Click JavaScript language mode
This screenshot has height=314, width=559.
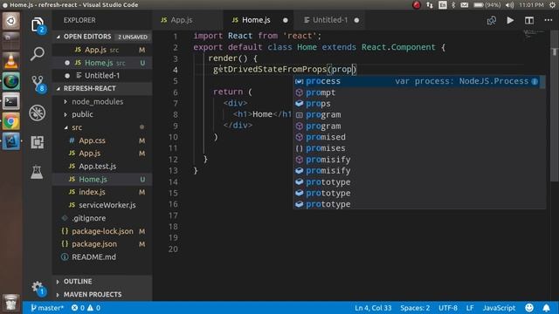click(x=499, y=308)
